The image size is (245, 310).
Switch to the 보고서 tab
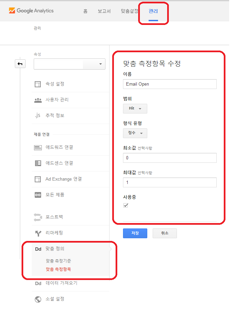click(104, 11)
